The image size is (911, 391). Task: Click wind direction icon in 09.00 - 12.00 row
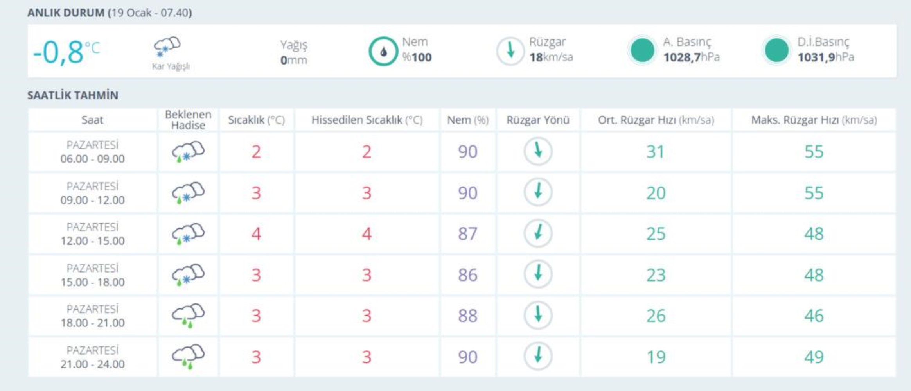coord(538,192)
